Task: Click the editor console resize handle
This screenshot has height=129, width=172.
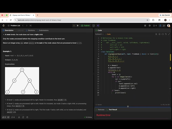Action: pyautogui.click(x=128, y=106)
